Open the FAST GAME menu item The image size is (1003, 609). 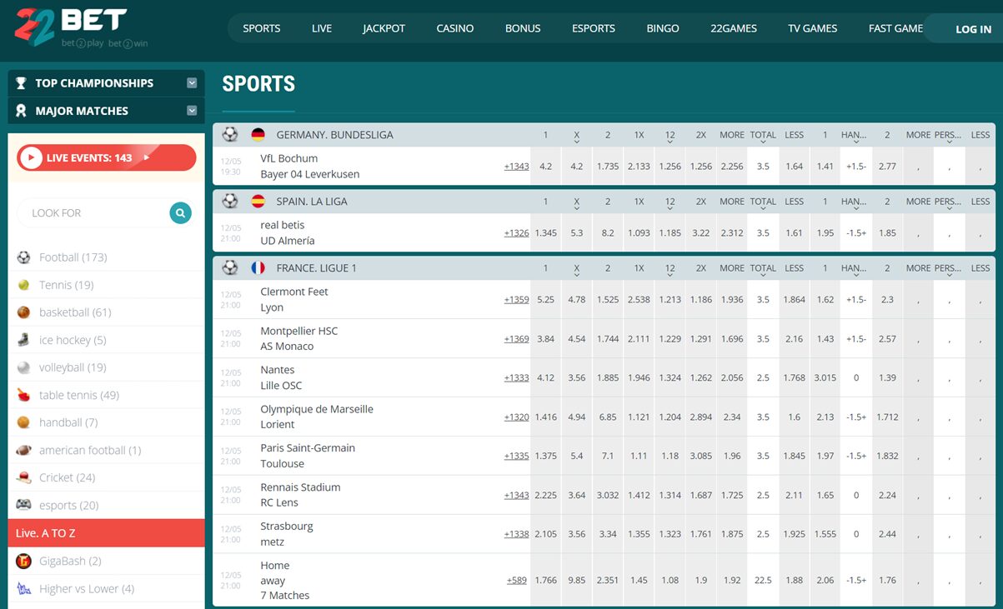coord(895,28)
